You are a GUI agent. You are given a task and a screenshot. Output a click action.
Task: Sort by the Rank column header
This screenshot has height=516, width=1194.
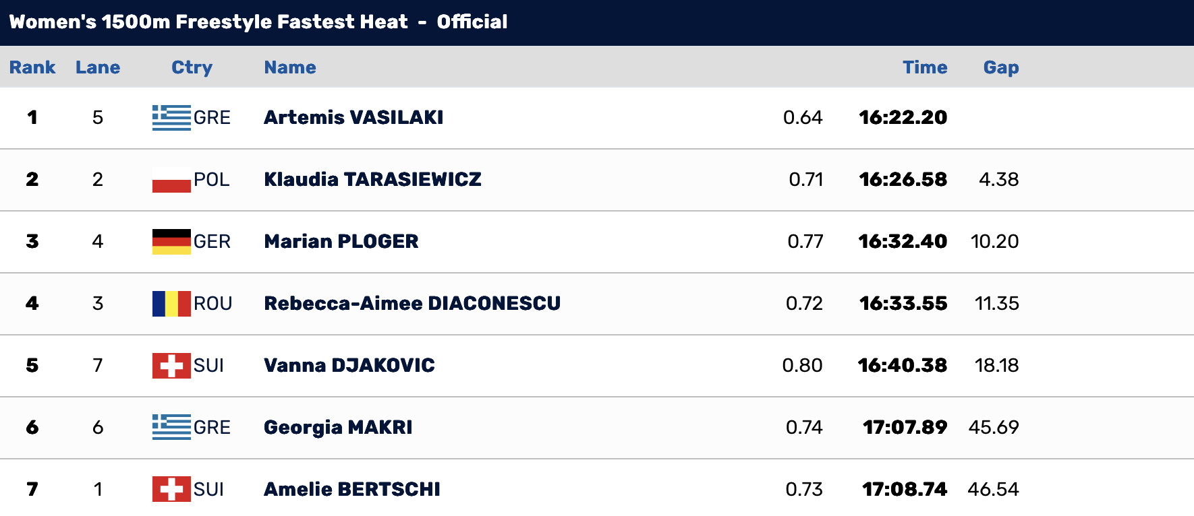[32, 67]
